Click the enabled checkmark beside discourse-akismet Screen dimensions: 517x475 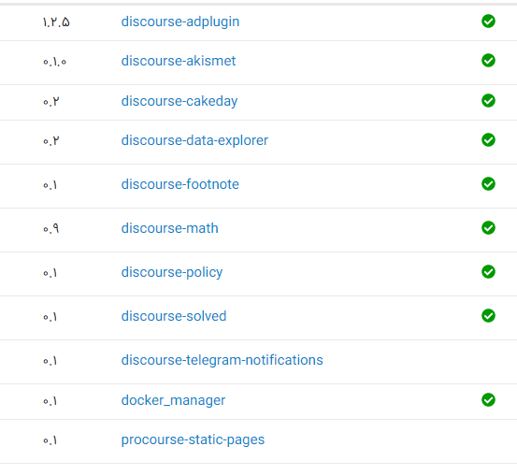pyautogui.click(x=488, y=61)
